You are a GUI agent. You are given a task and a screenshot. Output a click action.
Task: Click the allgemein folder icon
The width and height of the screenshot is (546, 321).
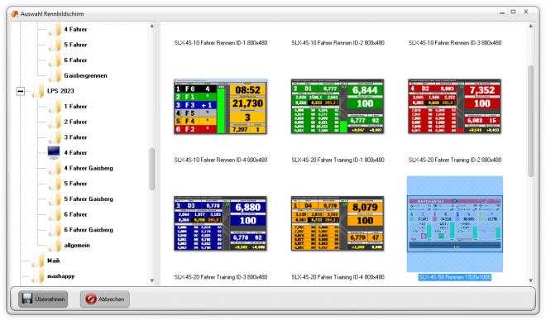(x=55, y=245)
